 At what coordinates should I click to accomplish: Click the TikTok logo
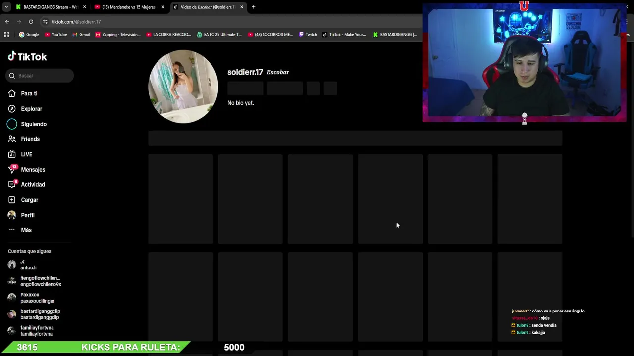(x=27, y=56)
